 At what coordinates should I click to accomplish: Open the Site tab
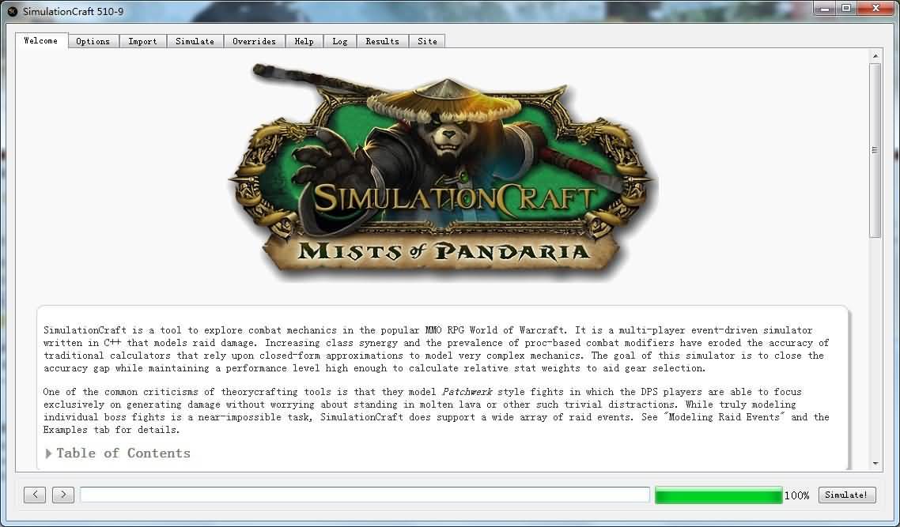click(427, 41)
